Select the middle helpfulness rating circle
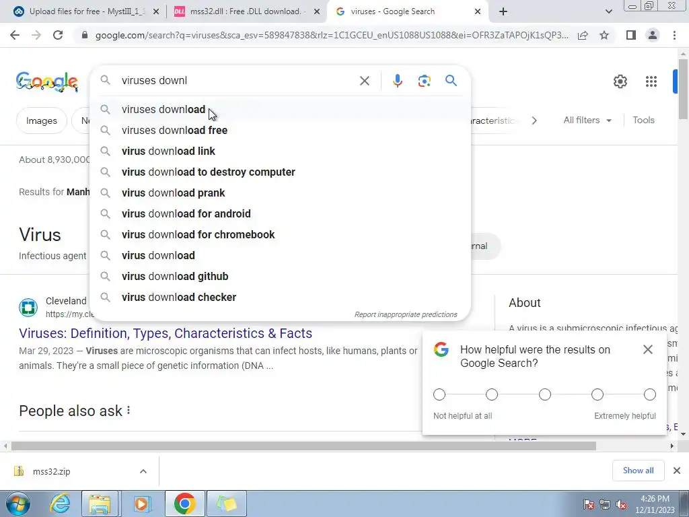The height and width of the screenshot is (517, 689). (x=544, y=394)
